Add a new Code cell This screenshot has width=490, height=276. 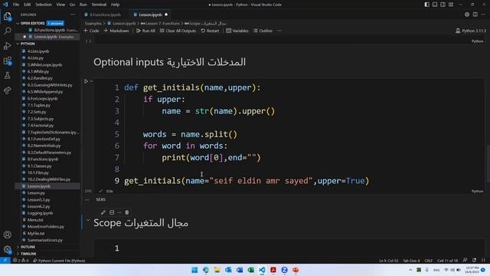pos(91,31)
